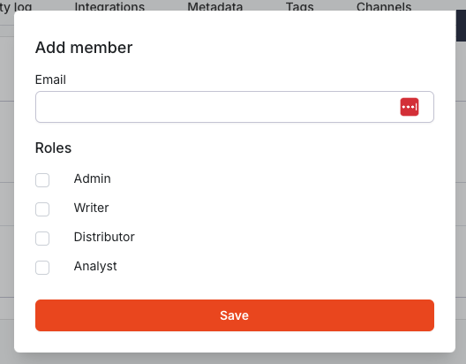Click the Analyst label text

coord(95,266)
